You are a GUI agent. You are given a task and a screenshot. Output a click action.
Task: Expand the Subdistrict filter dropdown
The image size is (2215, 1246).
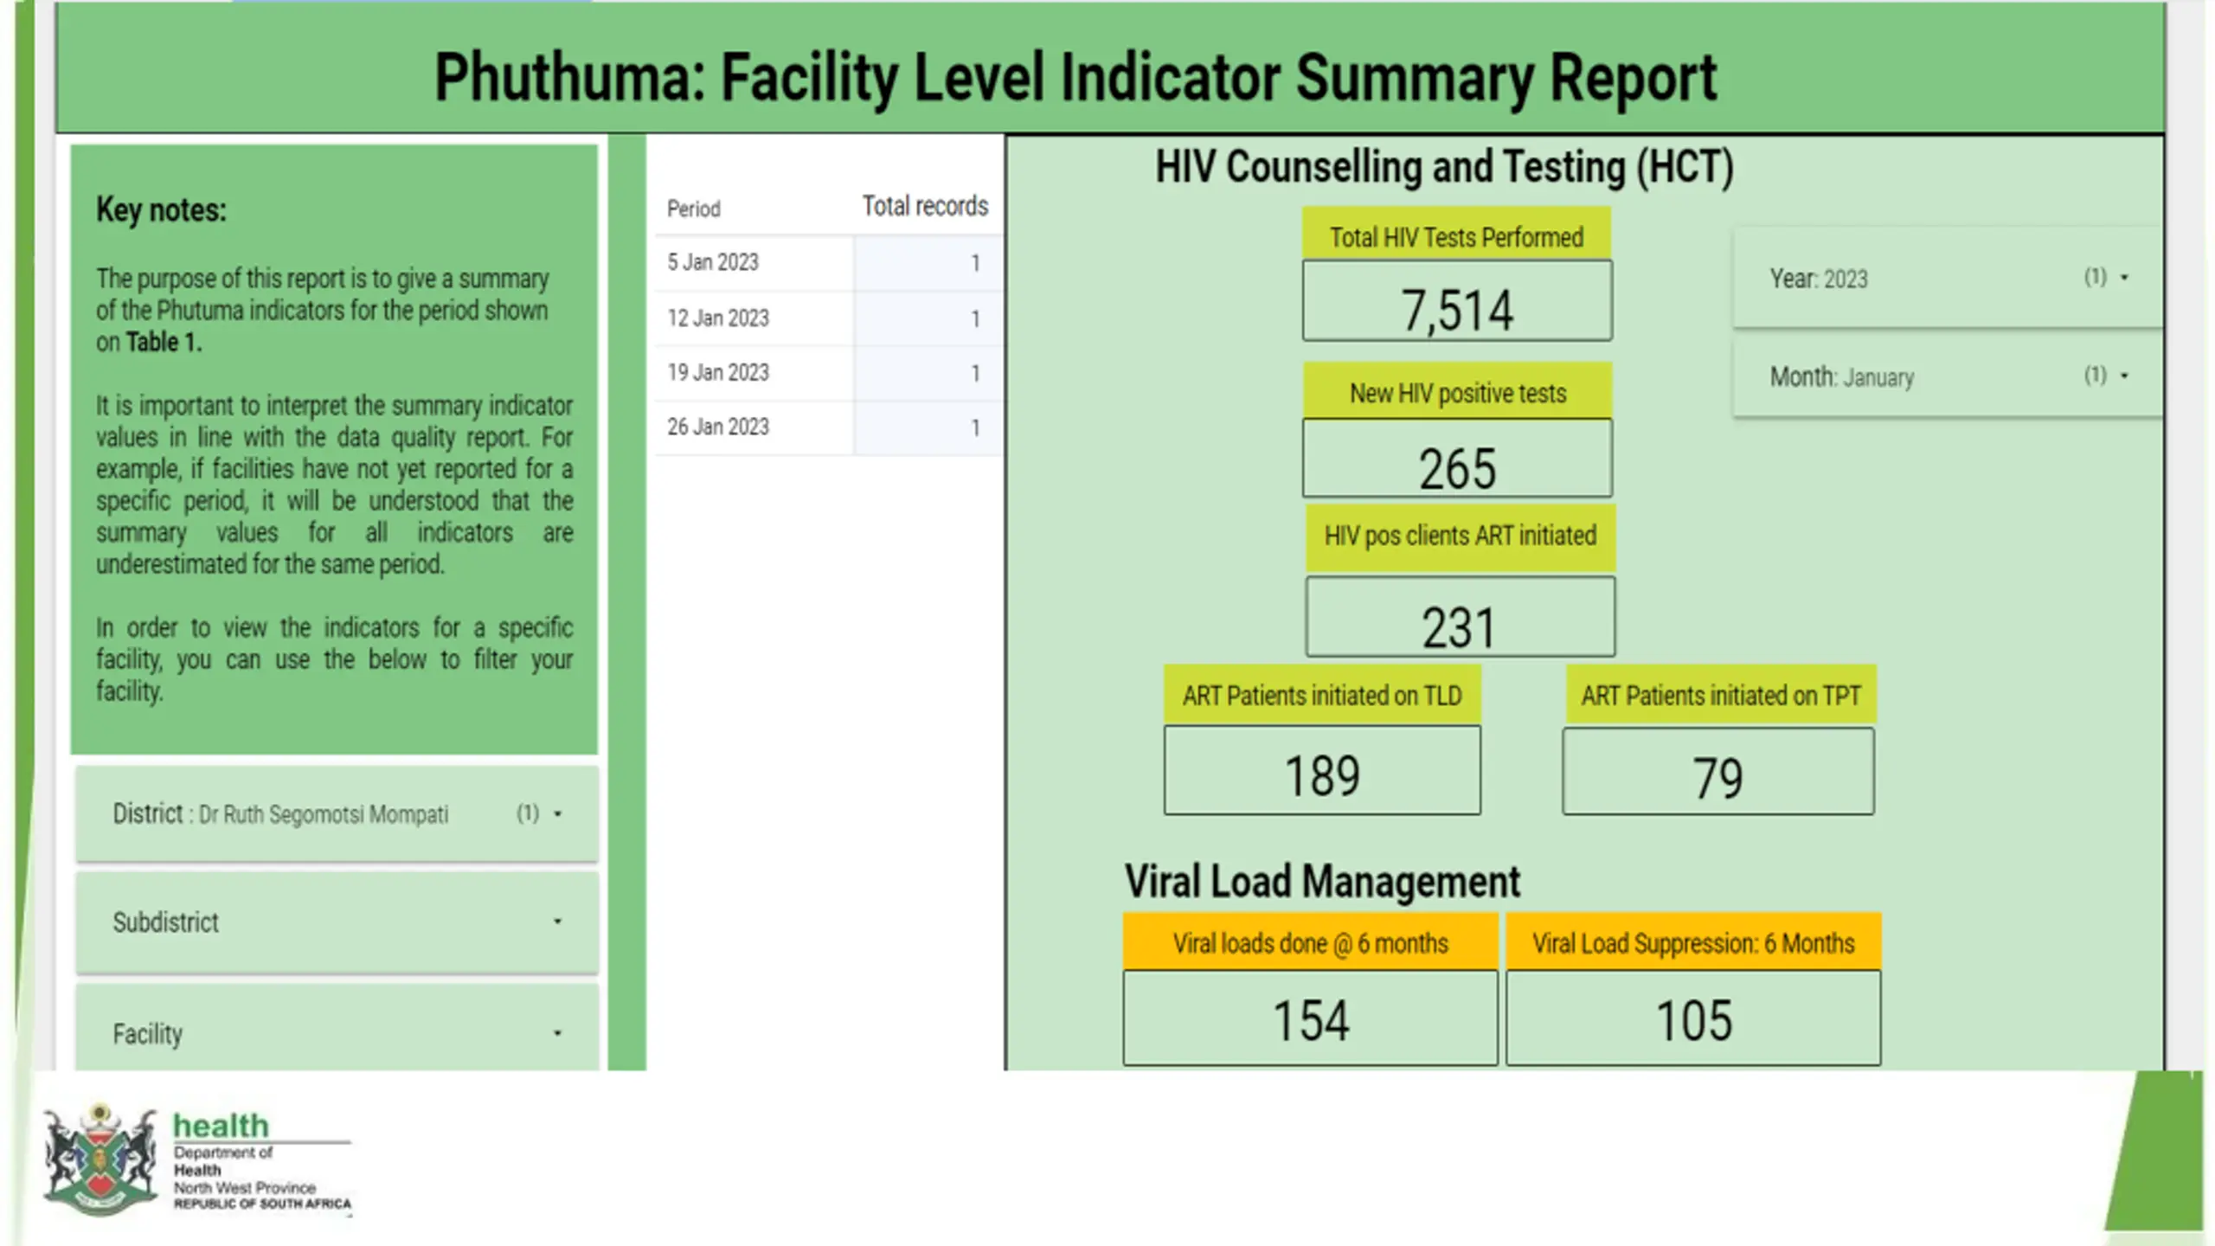(337, 922)
